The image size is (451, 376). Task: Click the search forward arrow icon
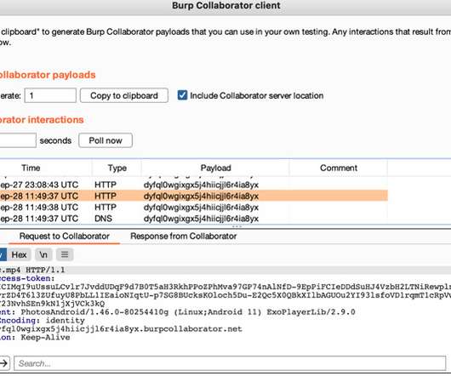[4, 363]
